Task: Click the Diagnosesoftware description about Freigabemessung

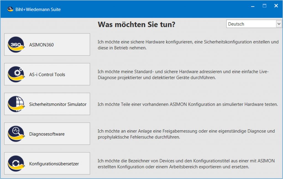Action: pos(185,134)
